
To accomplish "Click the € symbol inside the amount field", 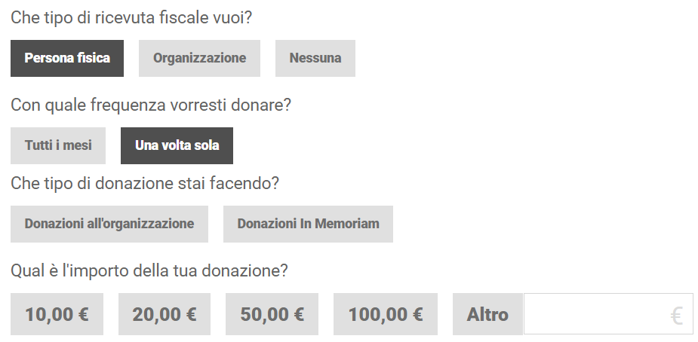I will [x=676, y=315].
